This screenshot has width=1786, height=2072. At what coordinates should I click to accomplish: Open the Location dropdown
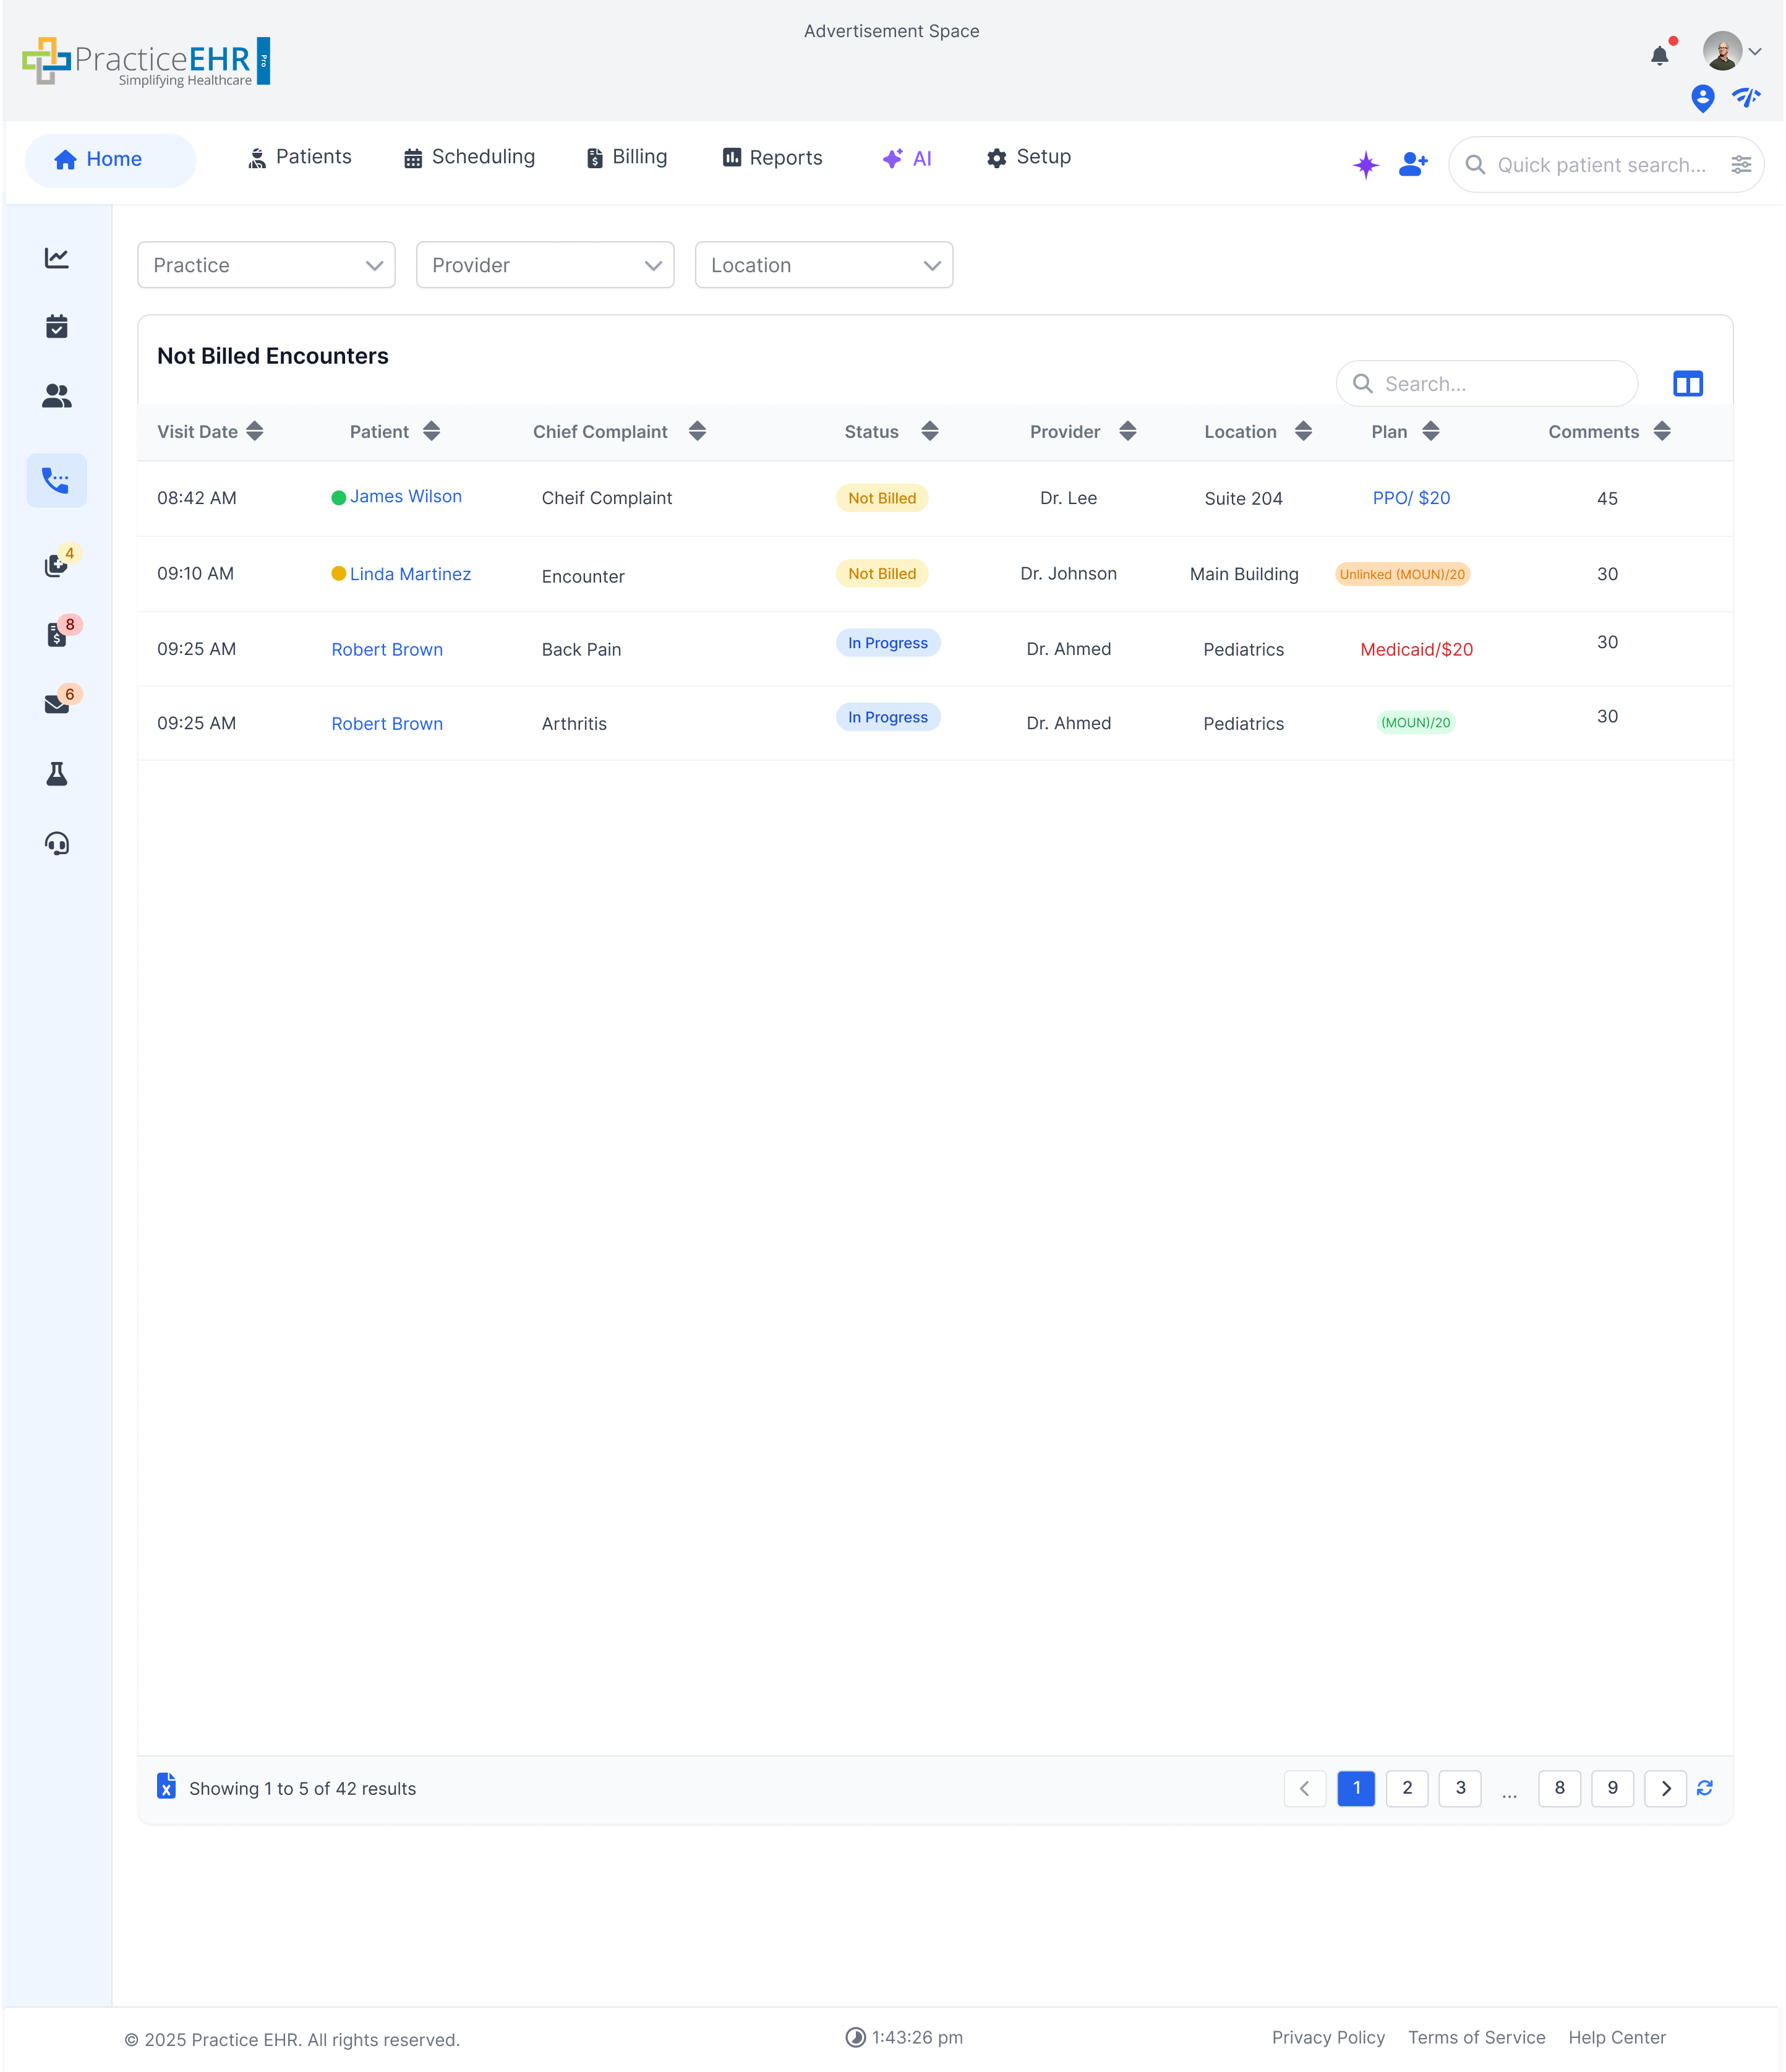pos(823,265)
